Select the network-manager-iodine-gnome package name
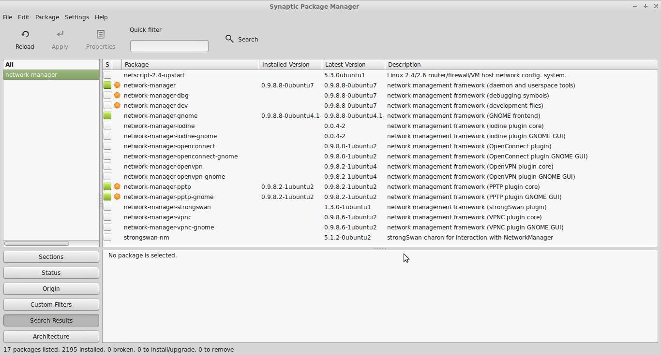Screen dimensions: 661x355 [170, 136]
